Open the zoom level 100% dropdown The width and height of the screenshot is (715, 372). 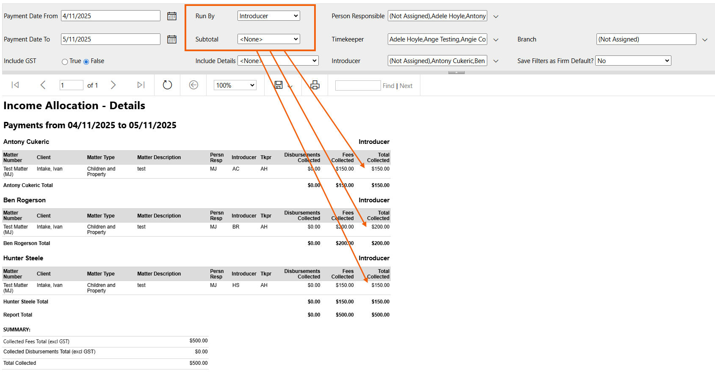(x=235, y=85)
